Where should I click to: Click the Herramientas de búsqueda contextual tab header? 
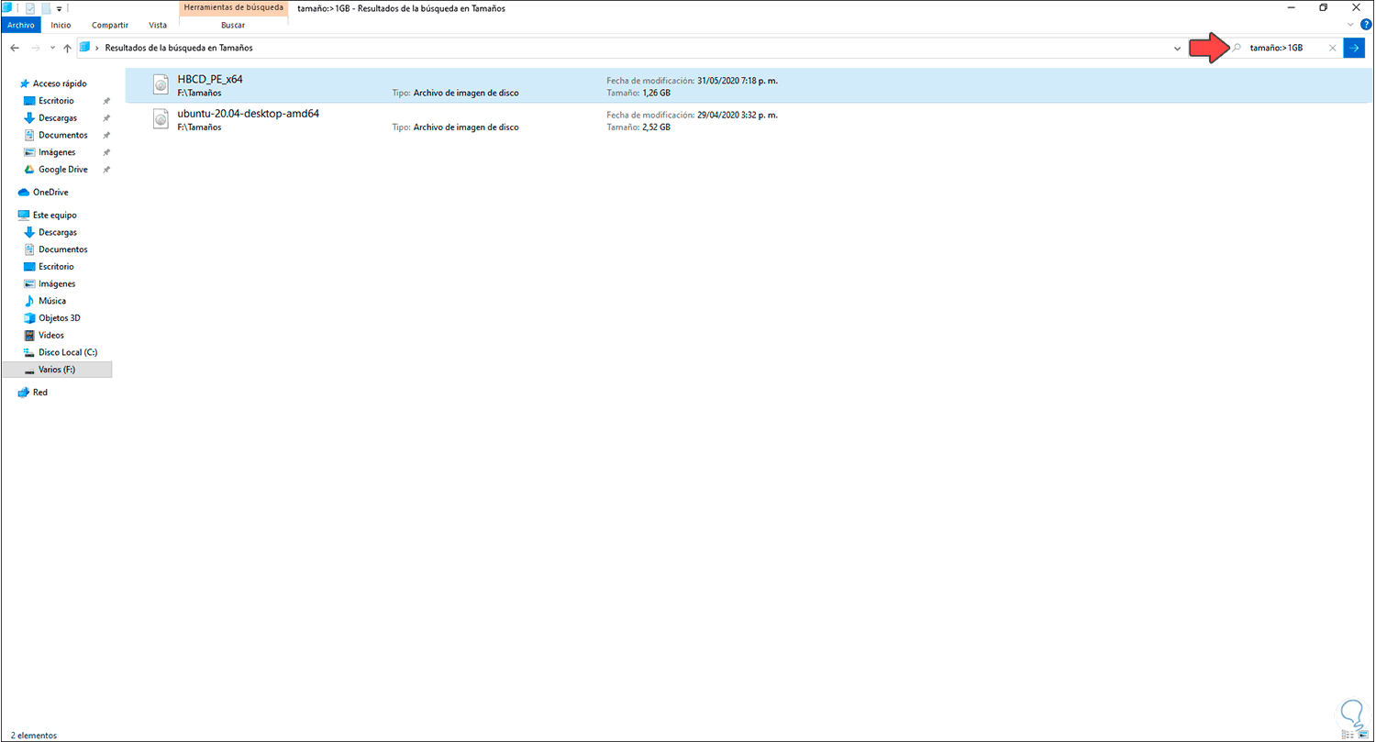233,8
